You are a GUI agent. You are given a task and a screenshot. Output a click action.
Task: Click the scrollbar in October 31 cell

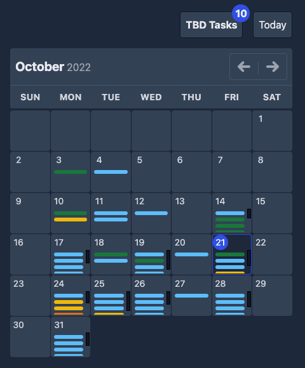pyautogui.click(x=88, y=339)
